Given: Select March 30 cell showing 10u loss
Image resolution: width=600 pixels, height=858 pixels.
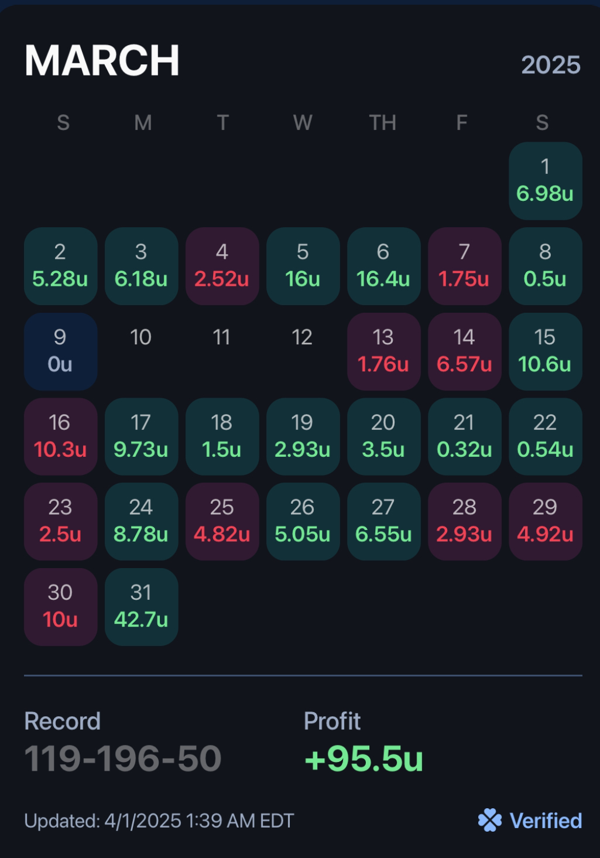Looking at the screenshot, I should pos(61,607).
